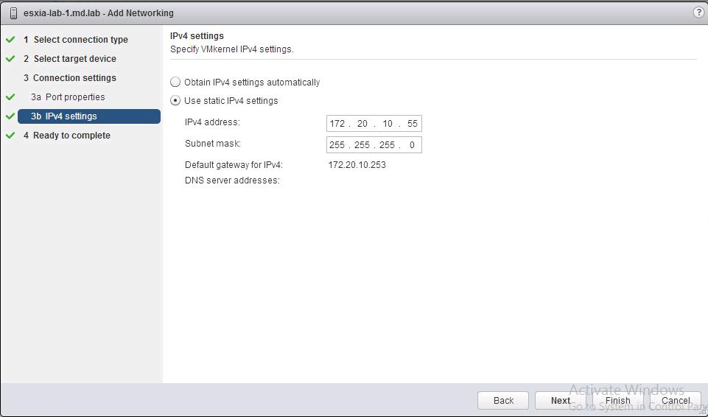
Task: Select Obtain IPv4 settings automatically
Action: pos(175,83)
